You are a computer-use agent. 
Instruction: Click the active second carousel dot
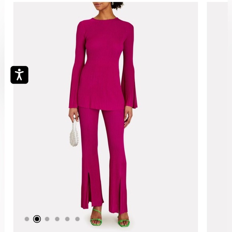click(37, 219)
